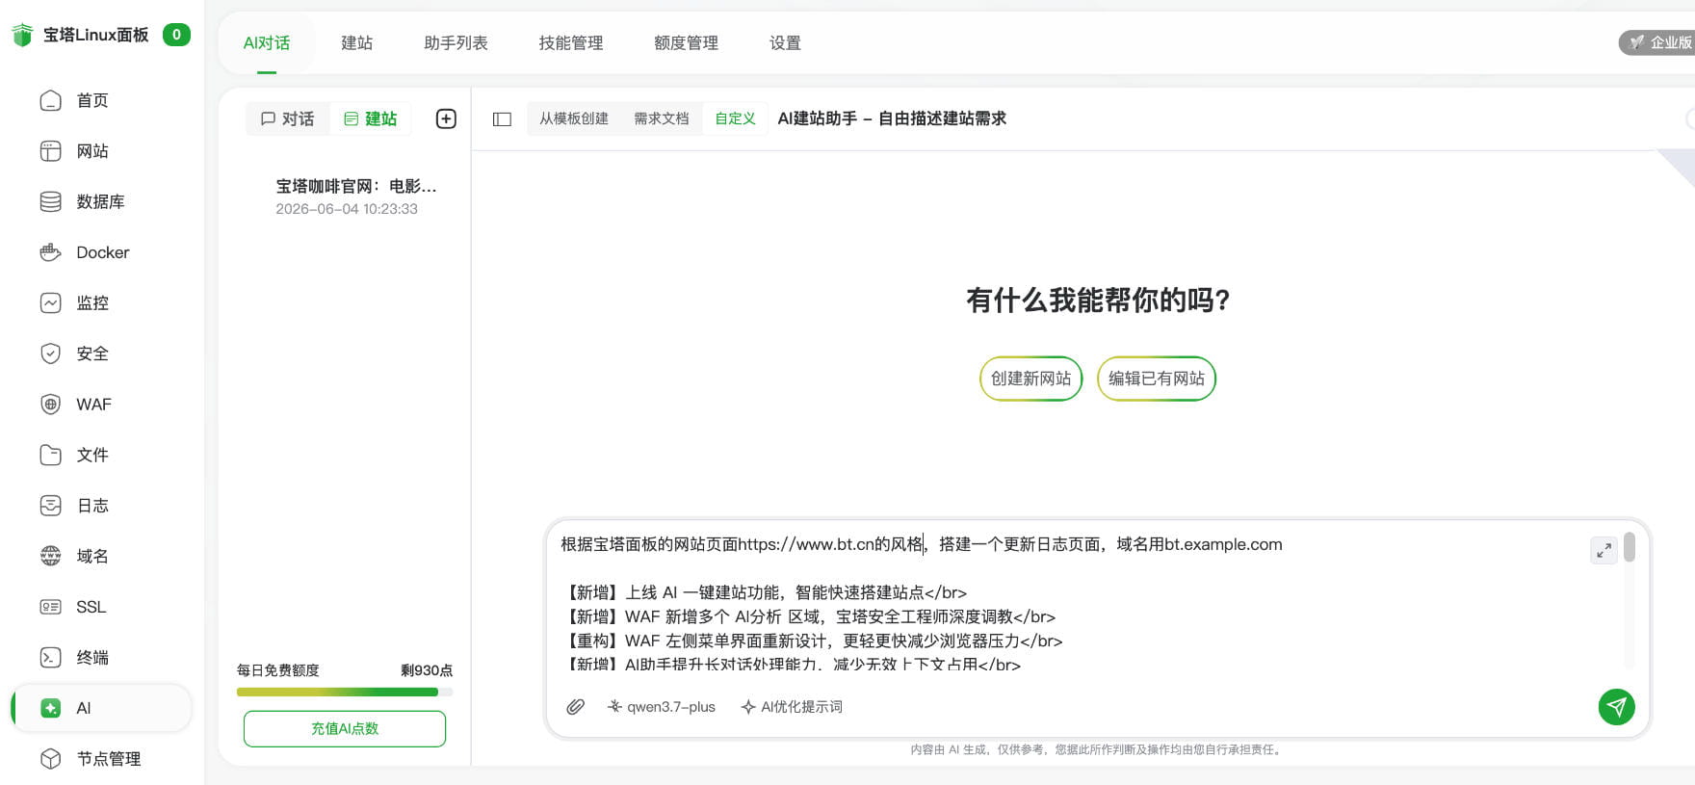Screen dimensions: 1695x785
Task: Open 日志 logs icon in sidebar
Action: (51, 506)
